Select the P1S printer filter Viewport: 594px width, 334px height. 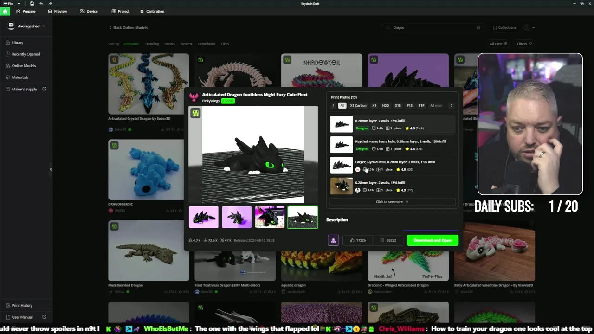tap(409, 105)
